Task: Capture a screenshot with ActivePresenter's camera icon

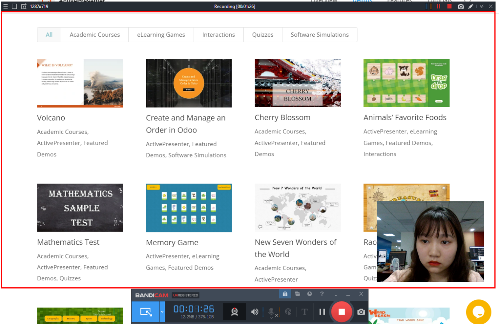Action: pyautogui.click(x=461, y=6)
